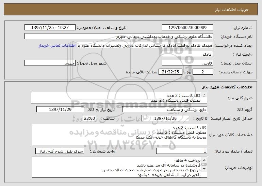The height and width of the screenshot is (186, 262).
Task: Click the request creator name field
Action: (x=145, y=45)
